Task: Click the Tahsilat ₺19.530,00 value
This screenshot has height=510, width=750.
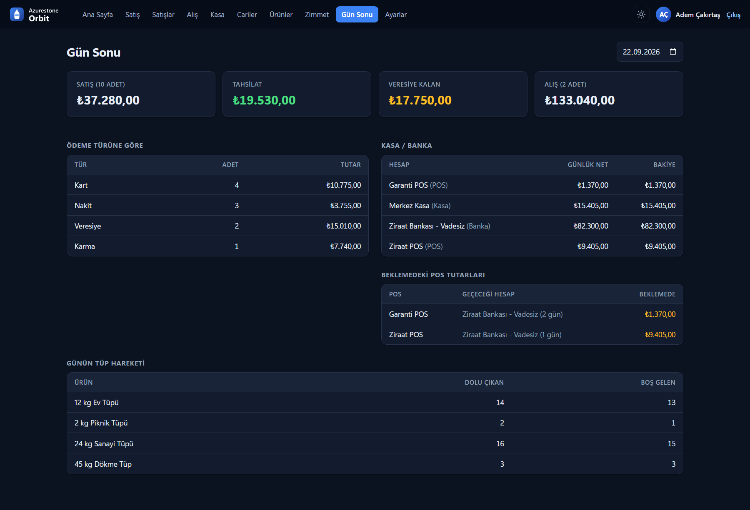Action: tap(264, 100)
